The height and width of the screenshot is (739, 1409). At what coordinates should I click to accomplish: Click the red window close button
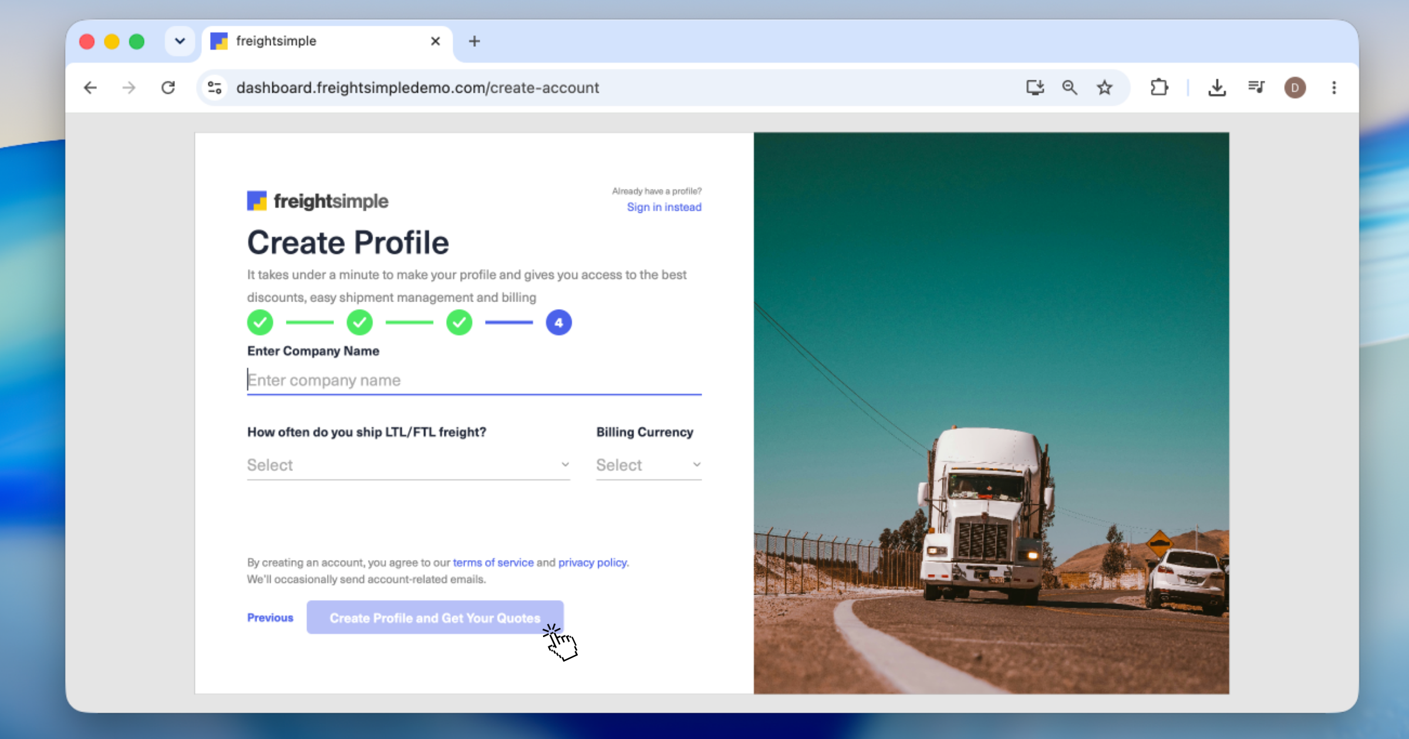click(87, 42)
